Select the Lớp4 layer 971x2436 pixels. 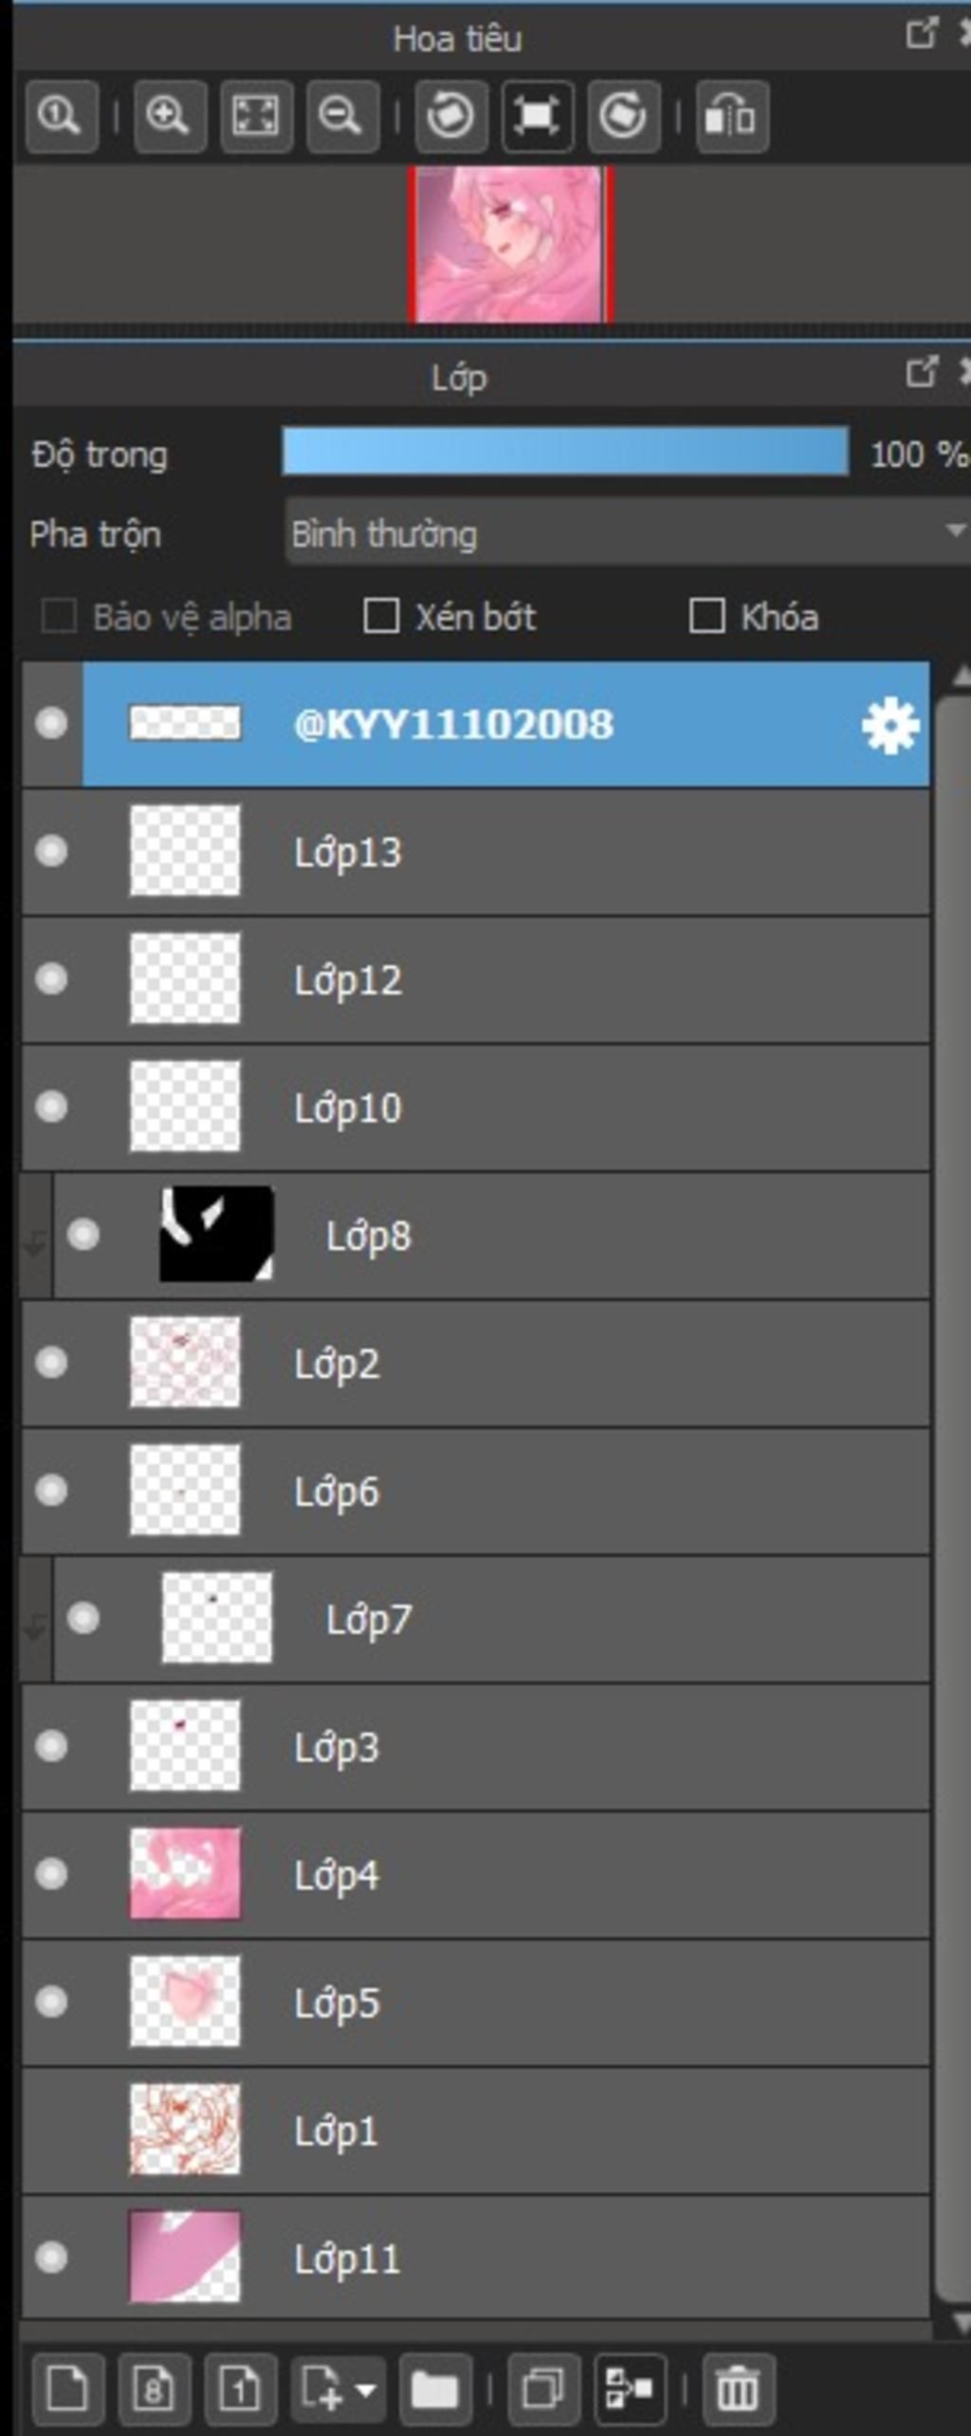pyautogui.click(x=569, y=1874)
